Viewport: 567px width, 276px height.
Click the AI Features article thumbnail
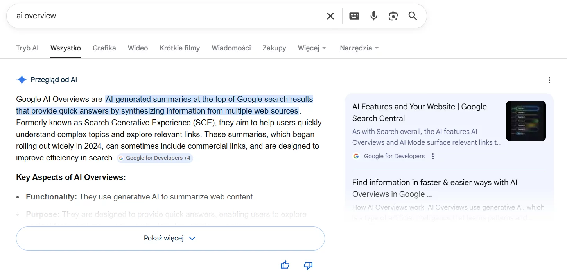pos(526,121)
